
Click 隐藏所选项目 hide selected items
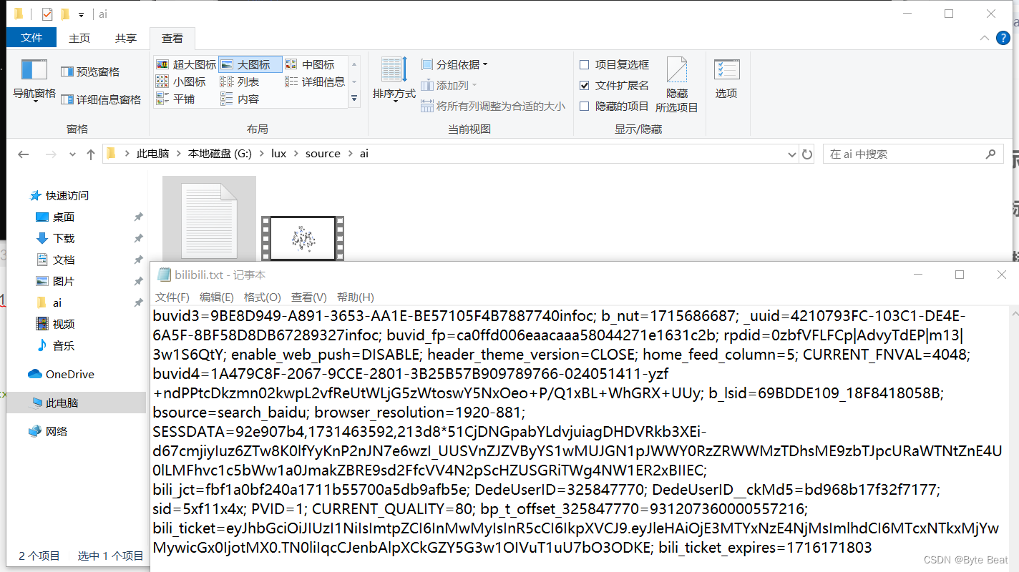tap(677, 84)
